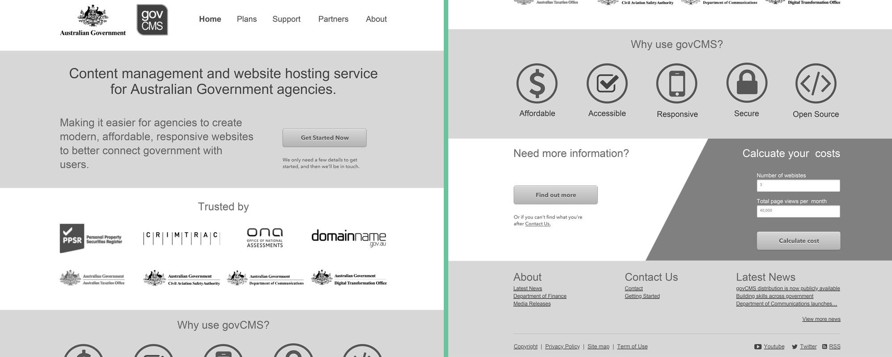
Task: Open the Latest News link under About
Action: coord(528,289)
